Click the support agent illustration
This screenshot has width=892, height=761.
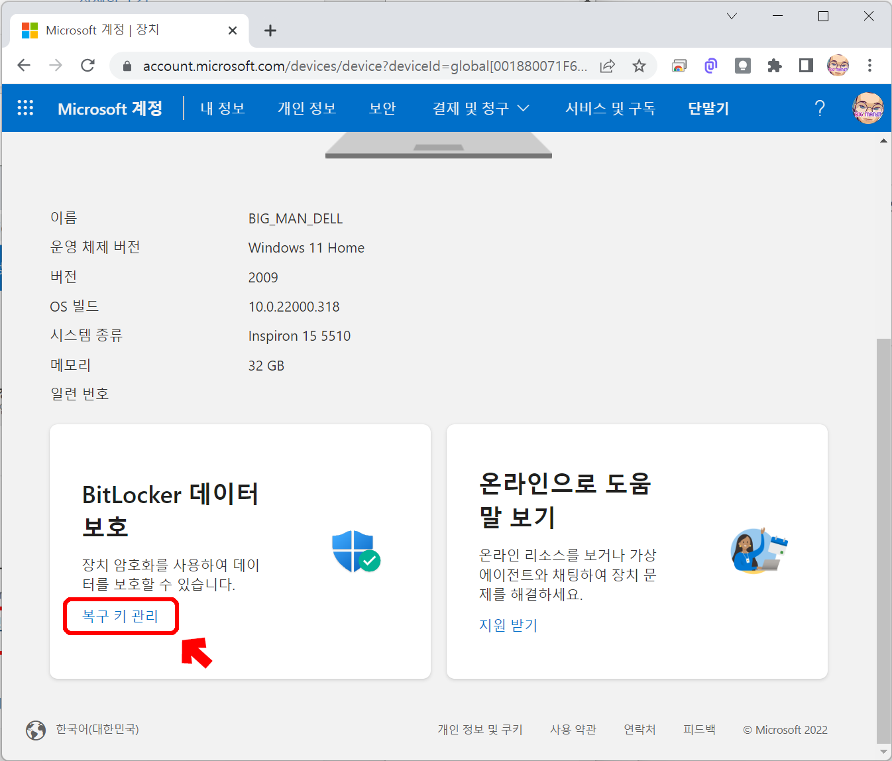point(759,551)
